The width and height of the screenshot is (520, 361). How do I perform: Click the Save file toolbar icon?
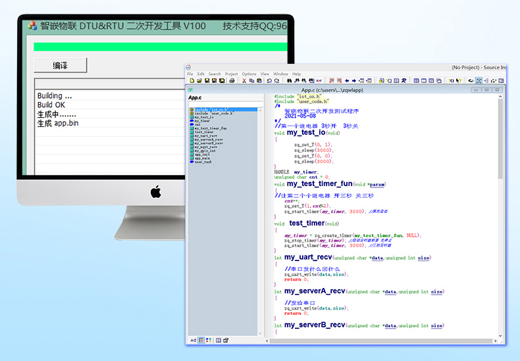click(x=206, y=80)
